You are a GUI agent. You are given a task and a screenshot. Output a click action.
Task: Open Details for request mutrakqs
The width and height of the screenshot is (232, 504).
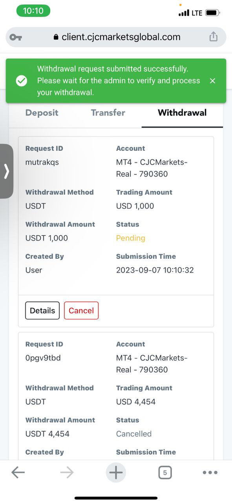[x=42, y=310]
